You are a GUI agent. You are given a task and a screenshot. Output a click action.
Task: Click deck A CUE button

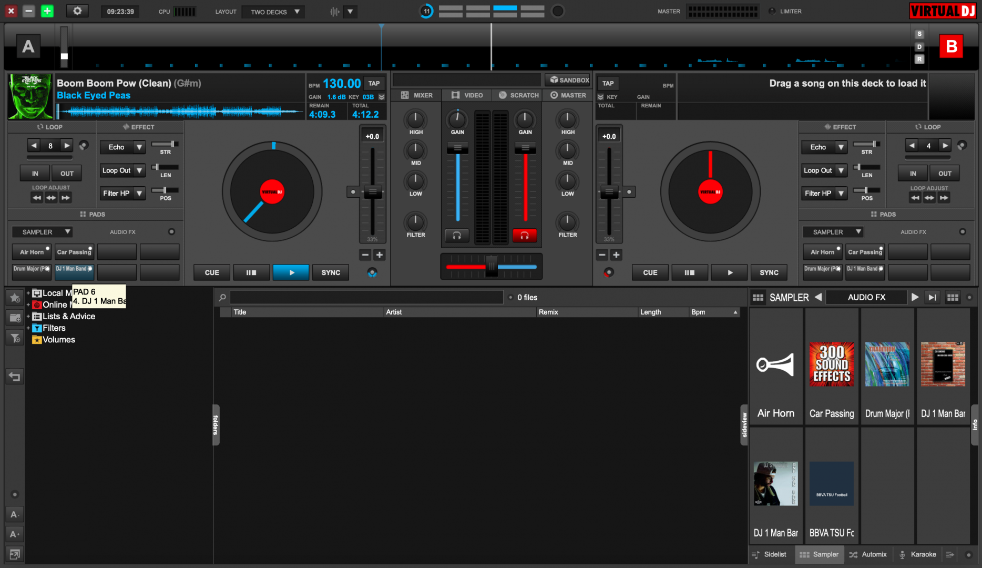[212, 272]
